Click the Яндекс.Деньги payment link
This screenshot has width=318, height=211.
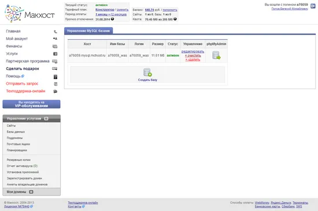pos(281,202)
